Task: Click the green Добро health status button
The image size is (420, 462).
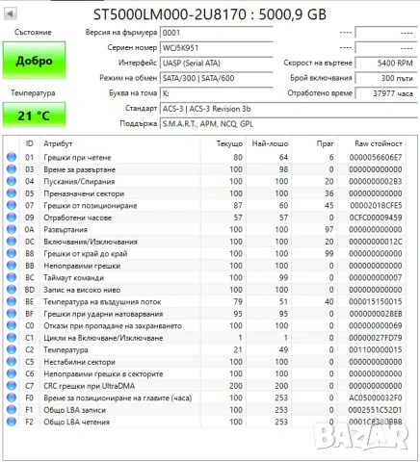Action: click(x=34, y=61)
